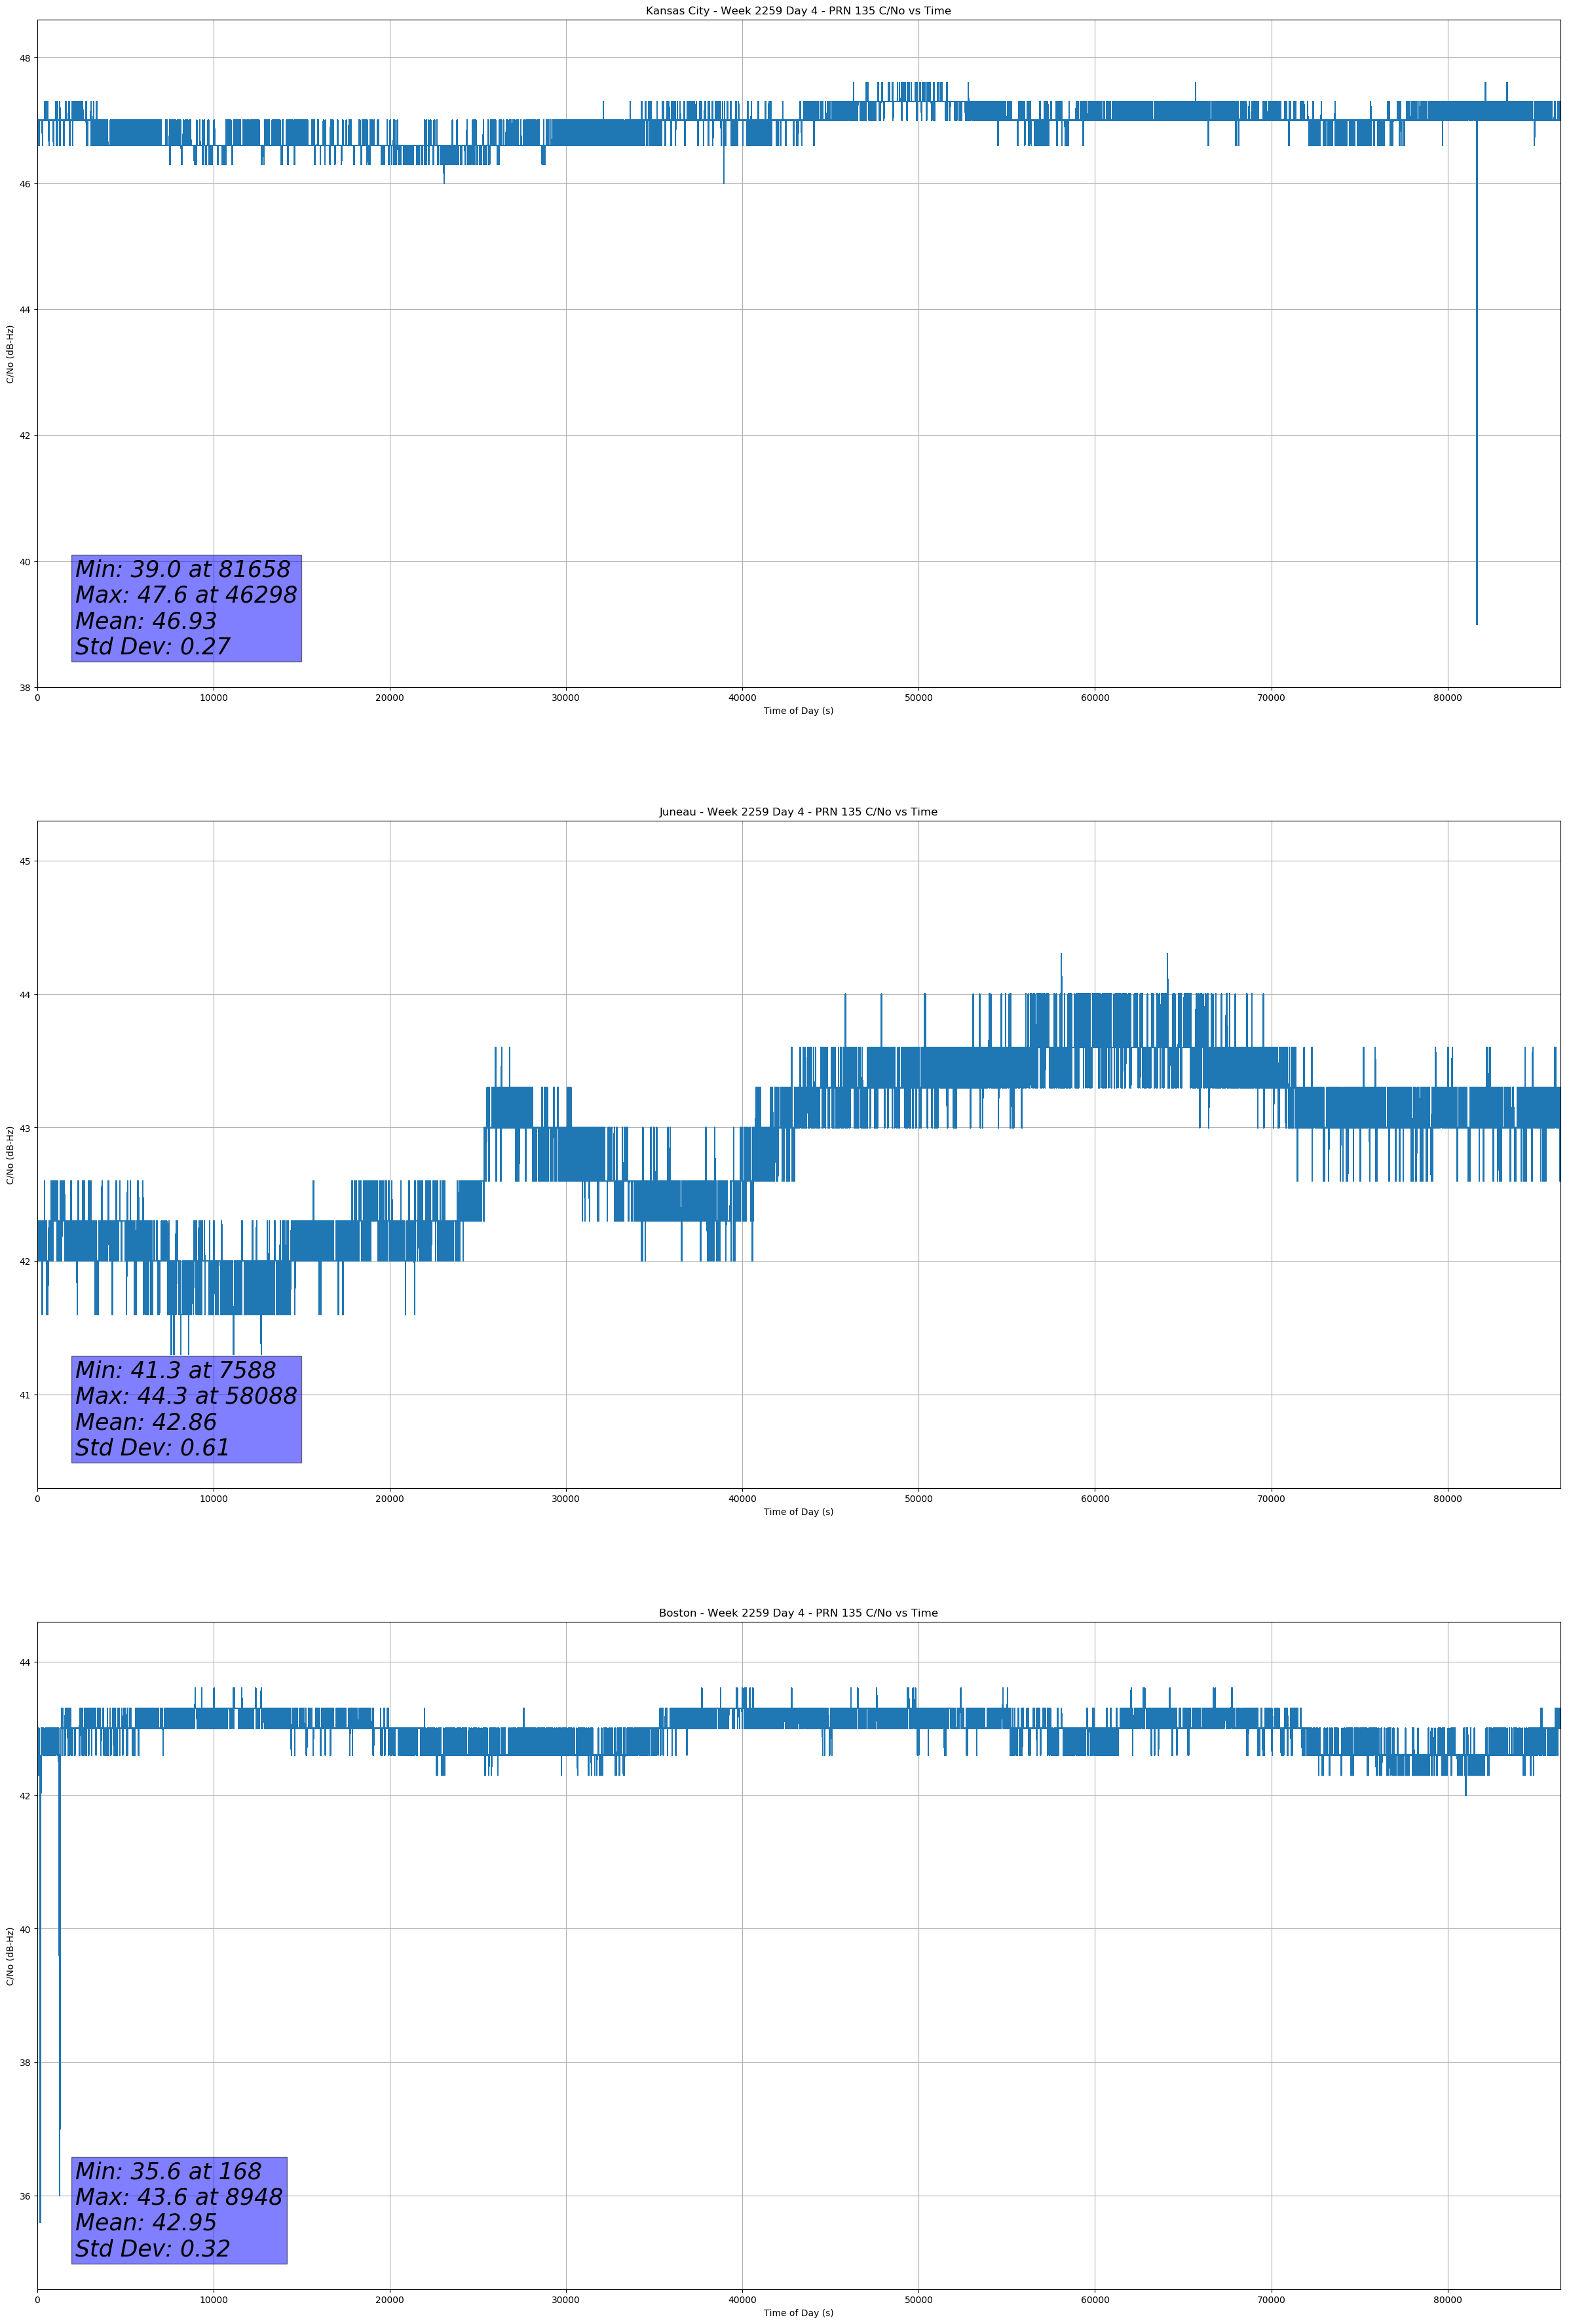Click 'Min: 39.0 at 81658' in Kansas City stats
The width and height of the screenshot is (1569, 2324).
point(183,569)
